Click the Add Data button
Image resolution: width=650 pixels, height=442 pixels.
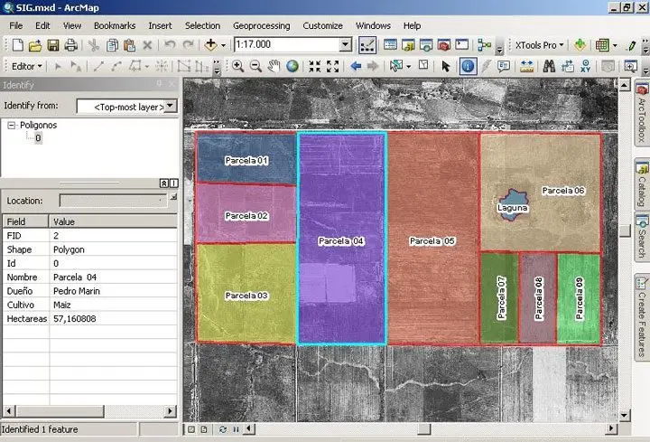212,44
